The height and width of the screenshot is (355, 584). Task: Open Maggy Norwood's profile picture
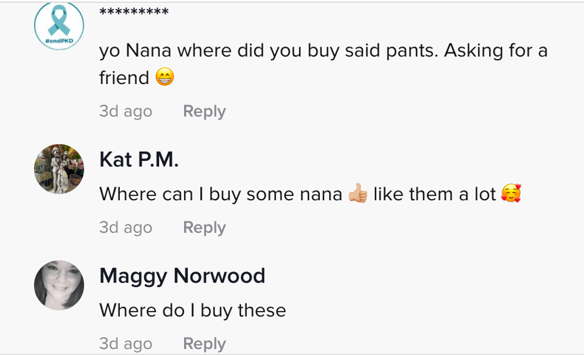[59, 285]
